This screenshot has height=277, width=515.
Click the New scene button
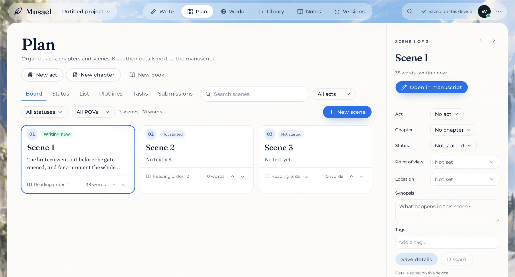[347, 112]
